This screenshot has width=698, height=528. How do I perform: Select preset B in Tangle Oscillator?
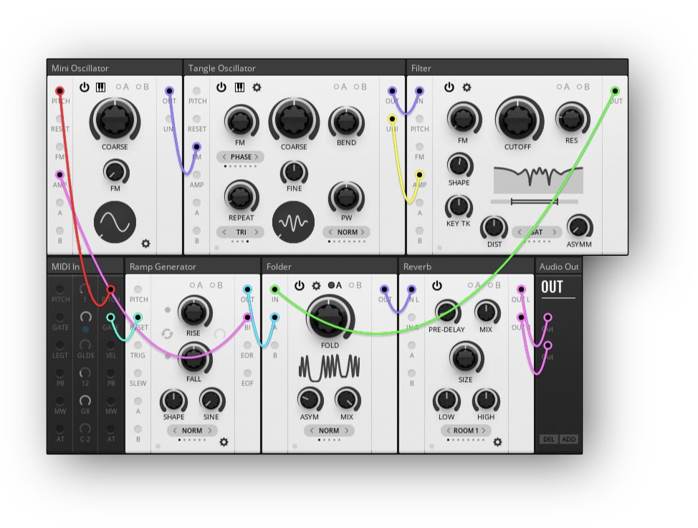pyautogui.click(x=360, y=87)
